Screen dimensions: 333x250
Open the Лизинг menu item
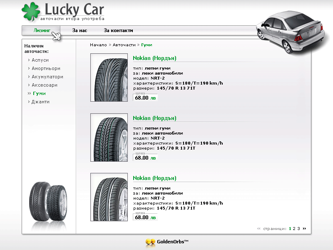[x=42, y=30]
